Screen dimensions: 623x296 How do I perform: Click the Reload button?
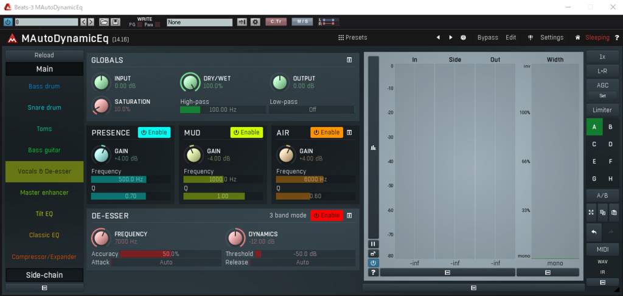[44, 55]
